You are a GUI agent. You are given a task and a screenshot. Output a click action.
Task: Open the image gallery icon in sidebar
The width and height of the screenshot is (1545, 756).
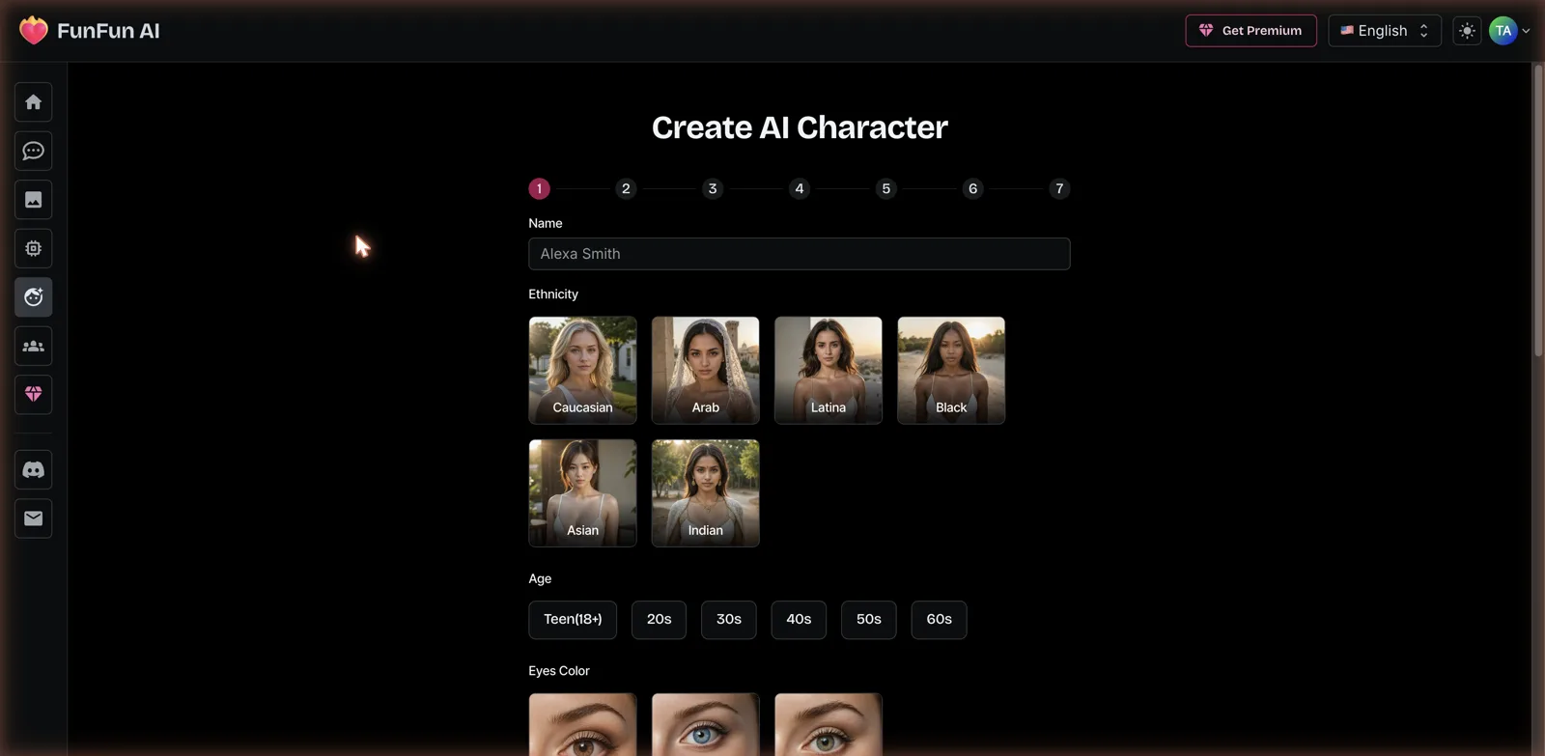34,200
